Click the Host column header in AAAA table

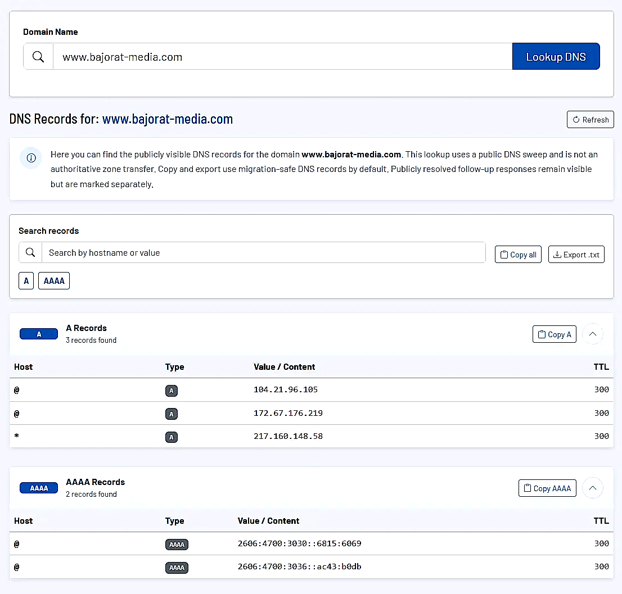[24, 521]
